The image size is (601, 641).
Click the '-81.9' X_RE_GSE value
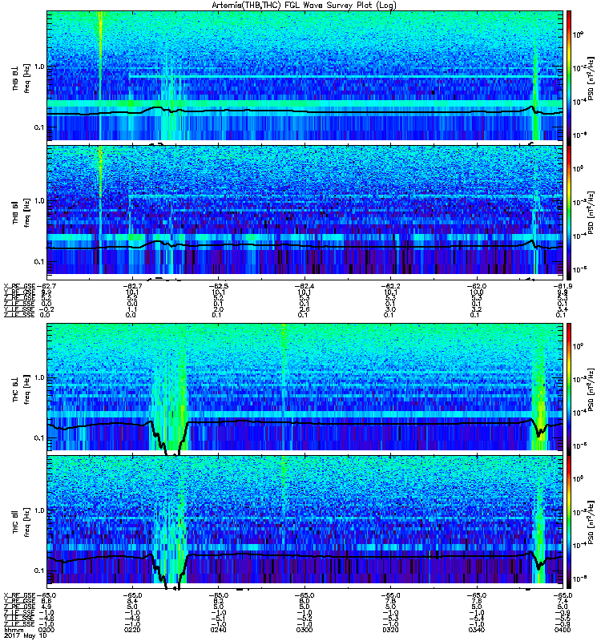(563, 286)
